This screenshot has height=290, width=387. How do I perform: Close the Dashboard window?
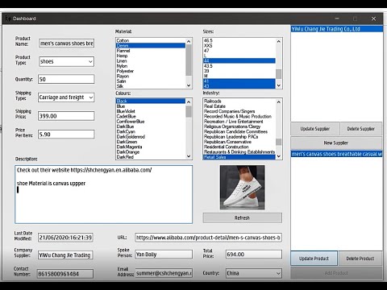pyautogui.click(x=373, y=19)
